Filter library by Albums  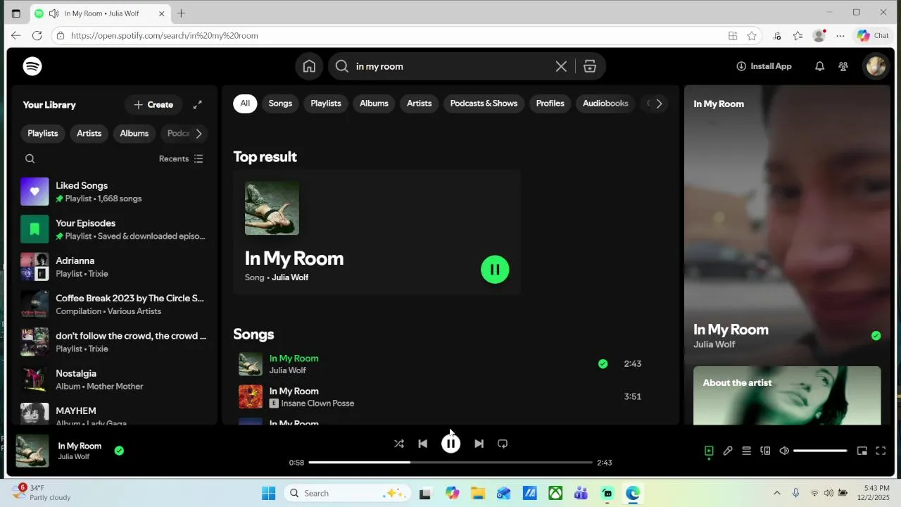(x=134, y=133)
